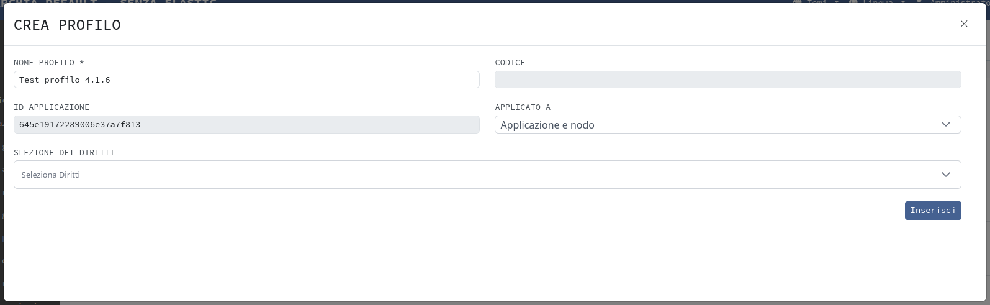Expand the rights list via its chevron arrow
The width and height of the screenshot is (990, 305).
pyautogui.click(x=946, y=175)
